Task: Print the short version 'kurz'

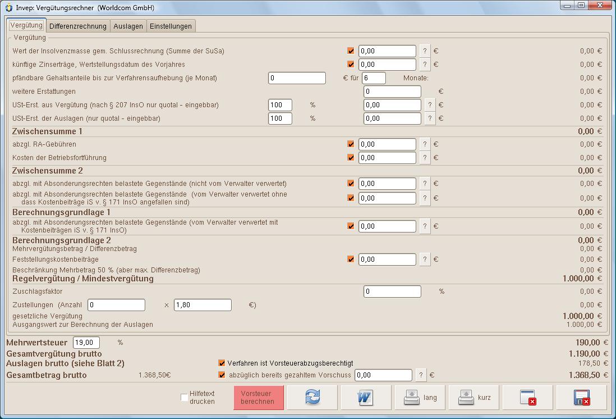Action: coord(474,397)
